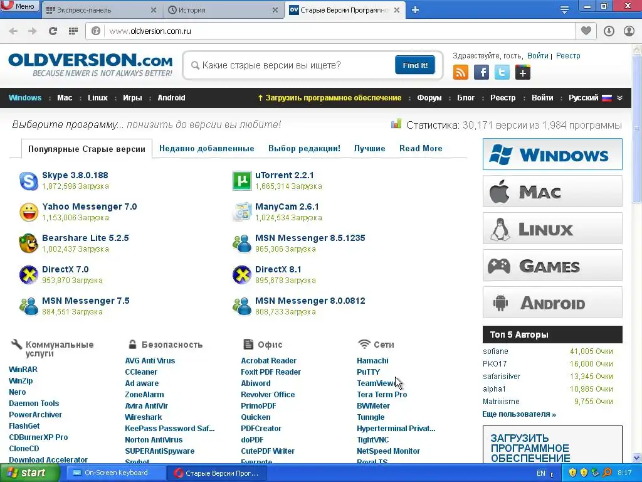Expand the Русский language dropdown

[596, 97]
